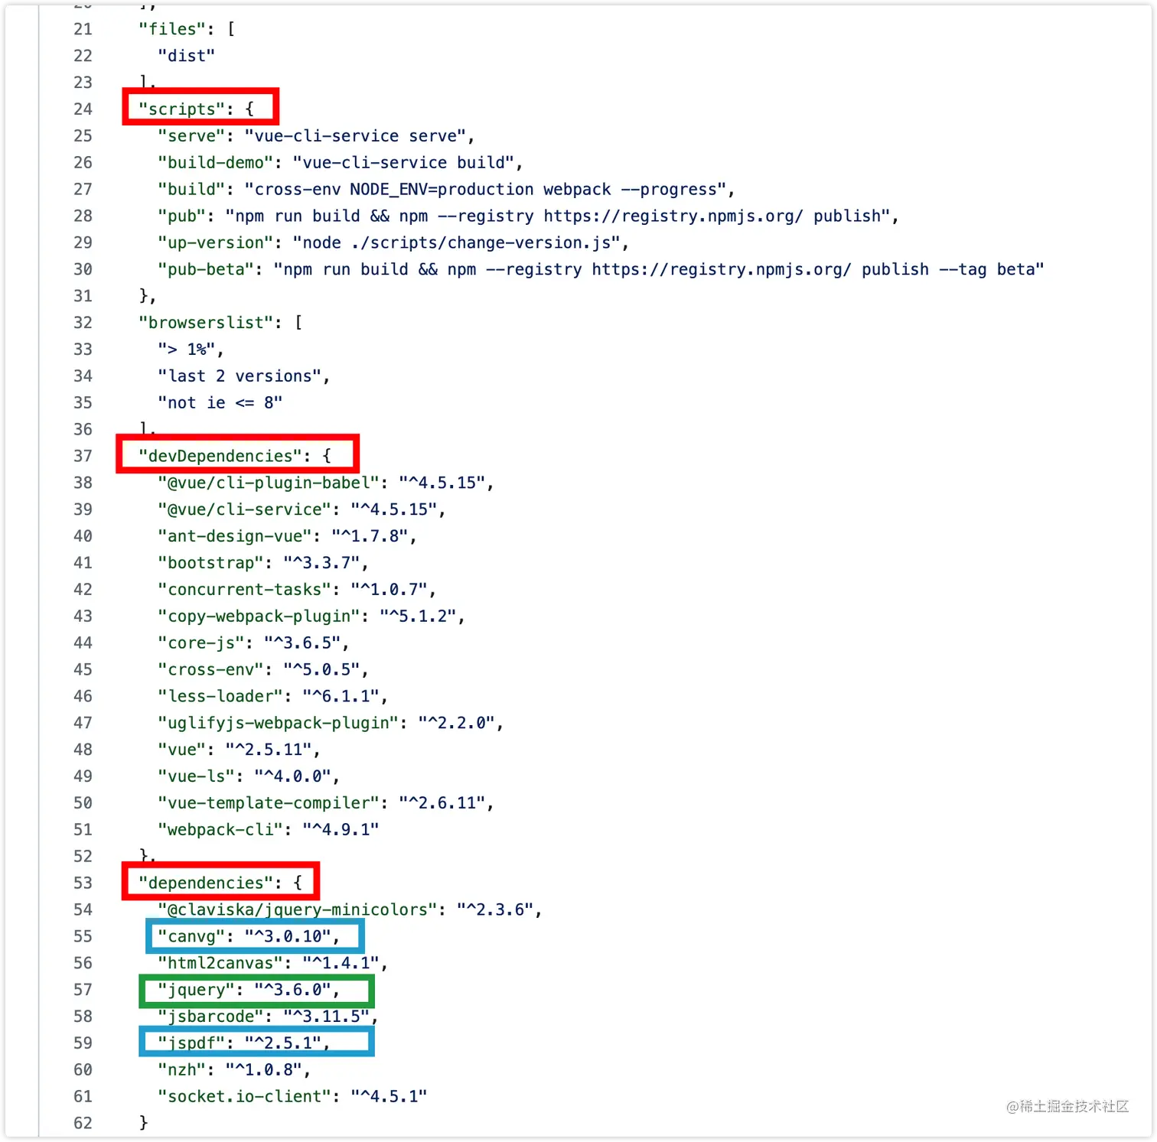The height and width of the screenshot is (1142, 1157).
Task: Click line number 30 in gutter
Action: pos(83,270)
